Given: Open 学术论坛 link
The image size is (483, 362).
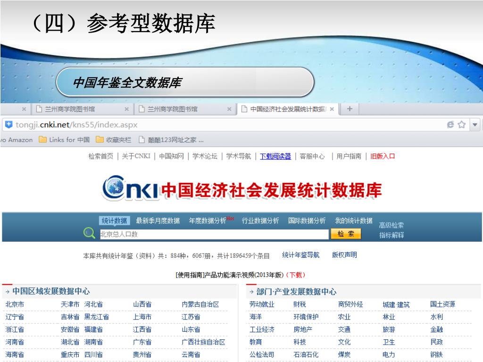Looking at the screenshot, I should [205, 156].
